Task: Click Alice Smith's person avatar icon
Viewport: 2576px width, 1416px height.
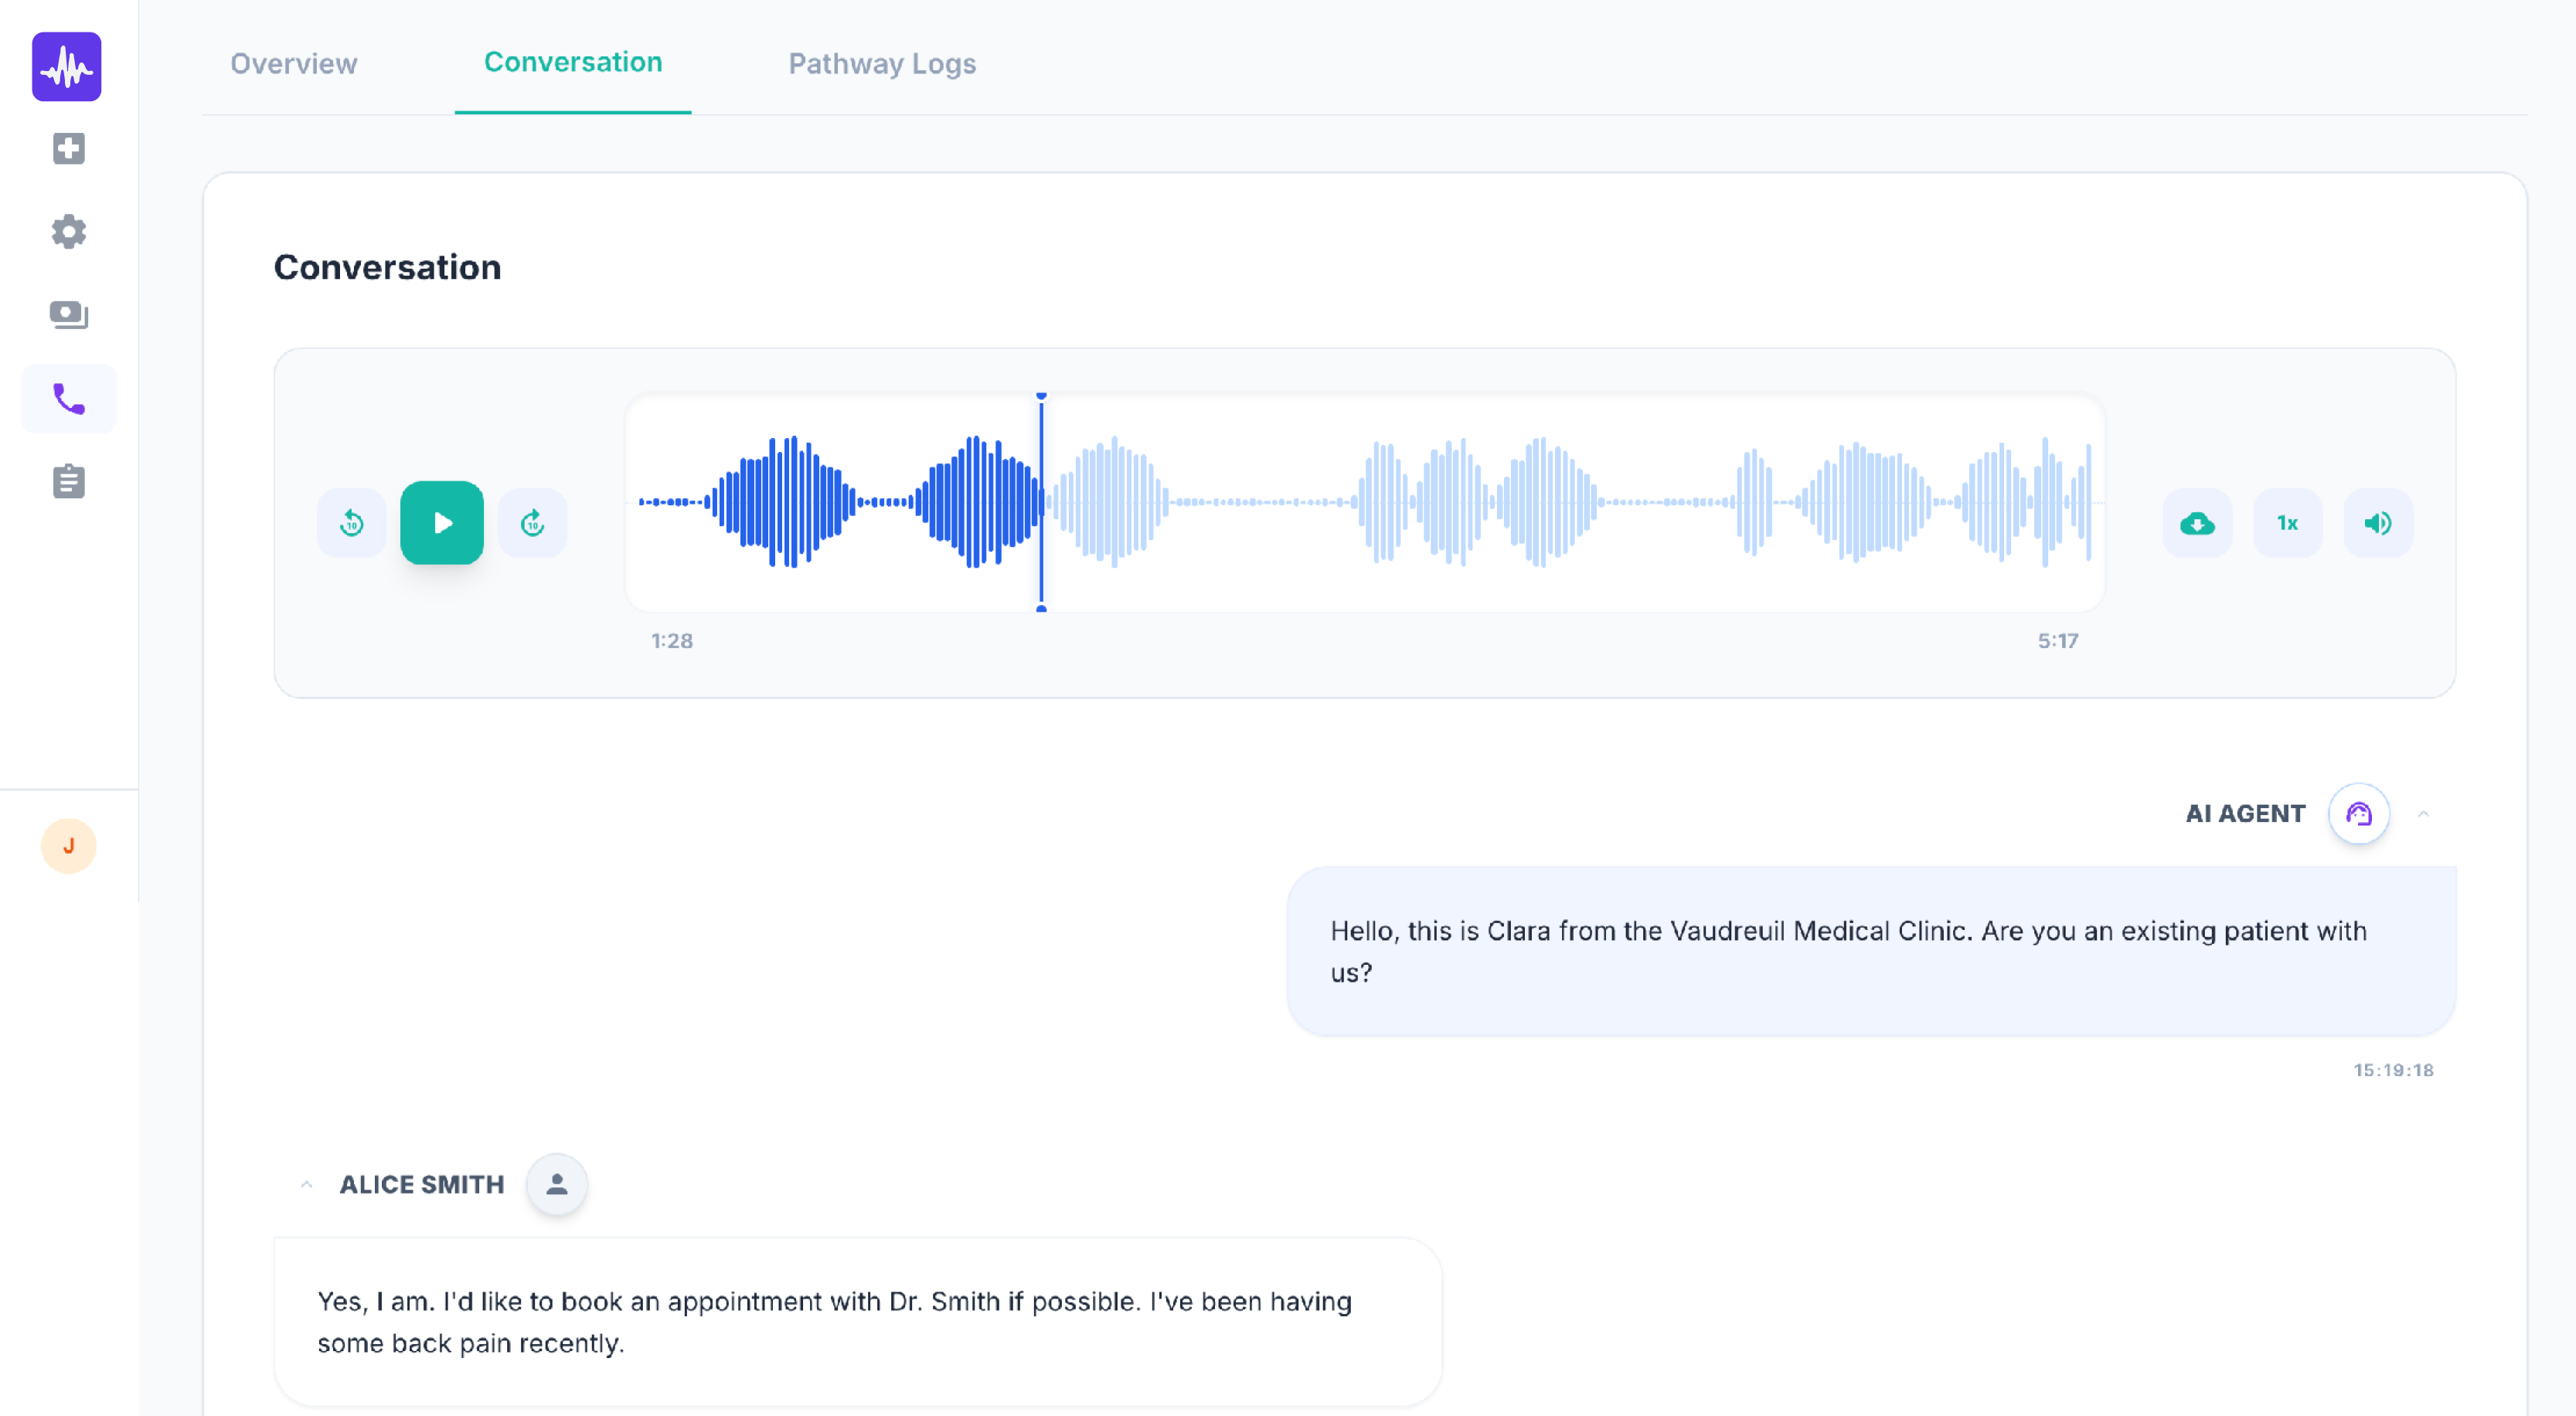Action: pyautogui.click(x=557, y=1184)
